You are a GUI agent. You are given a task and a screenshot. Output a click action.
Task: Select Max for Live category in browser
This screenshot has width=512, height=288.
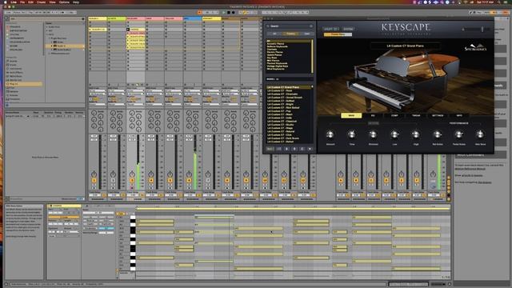[16, 80]
